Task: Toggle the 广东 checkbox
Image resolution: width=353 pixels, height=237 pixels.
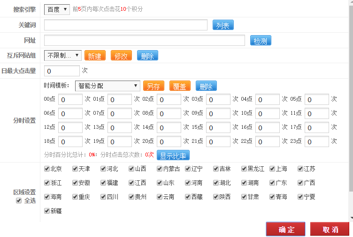Action: (272, 183)
